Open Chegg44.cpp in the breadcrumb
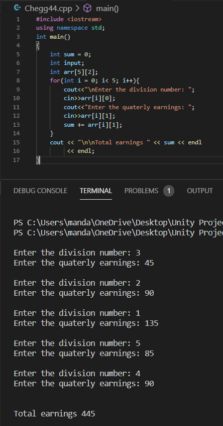The image size is (223, 426). click(48, 9)
